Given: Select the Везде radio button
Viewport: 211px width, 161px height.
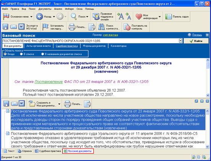Looking at the screenshot, I should [5, 54].
